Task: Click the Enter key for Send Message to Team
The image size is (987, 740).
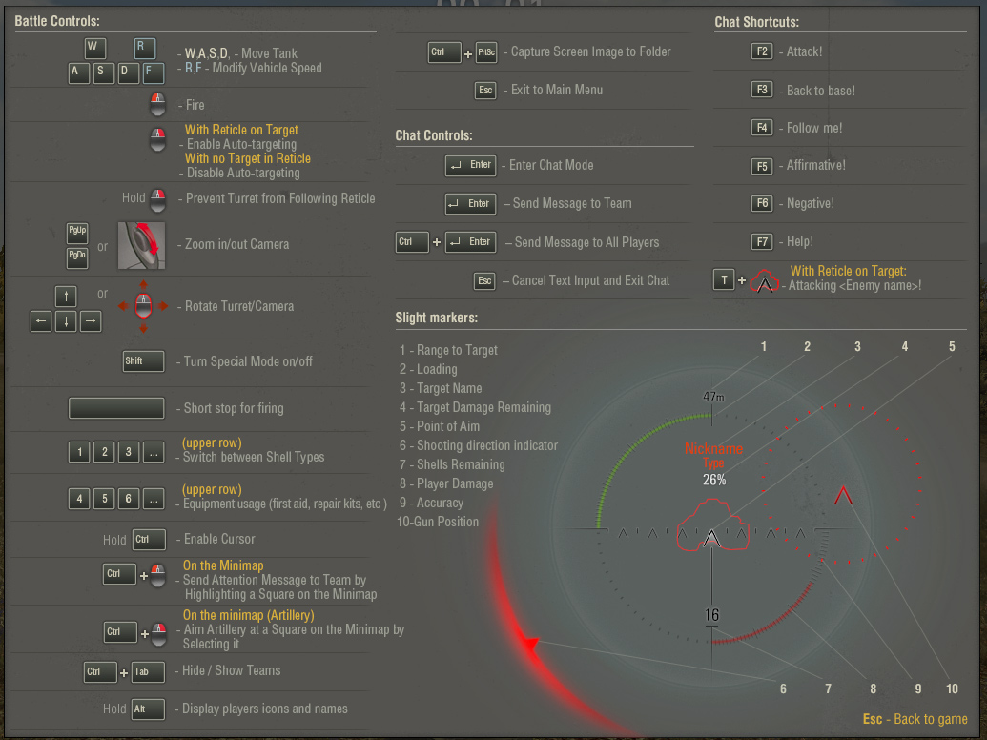Action: 471,204
